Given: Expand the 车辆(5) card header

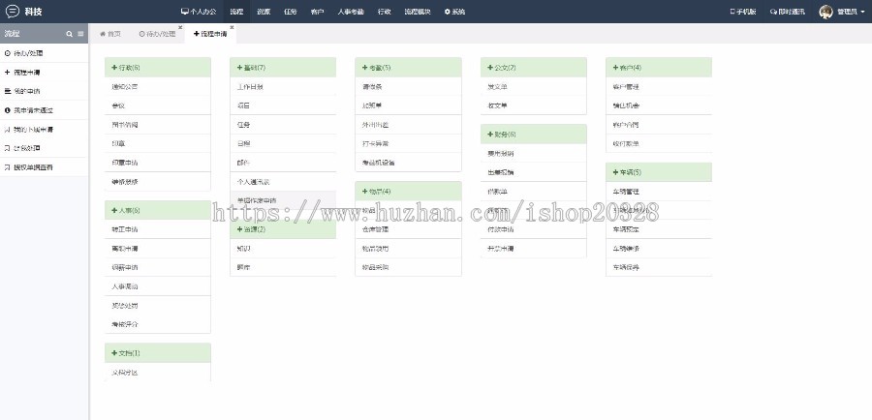Looking at the screenshot, I should (x=659, y=172).
